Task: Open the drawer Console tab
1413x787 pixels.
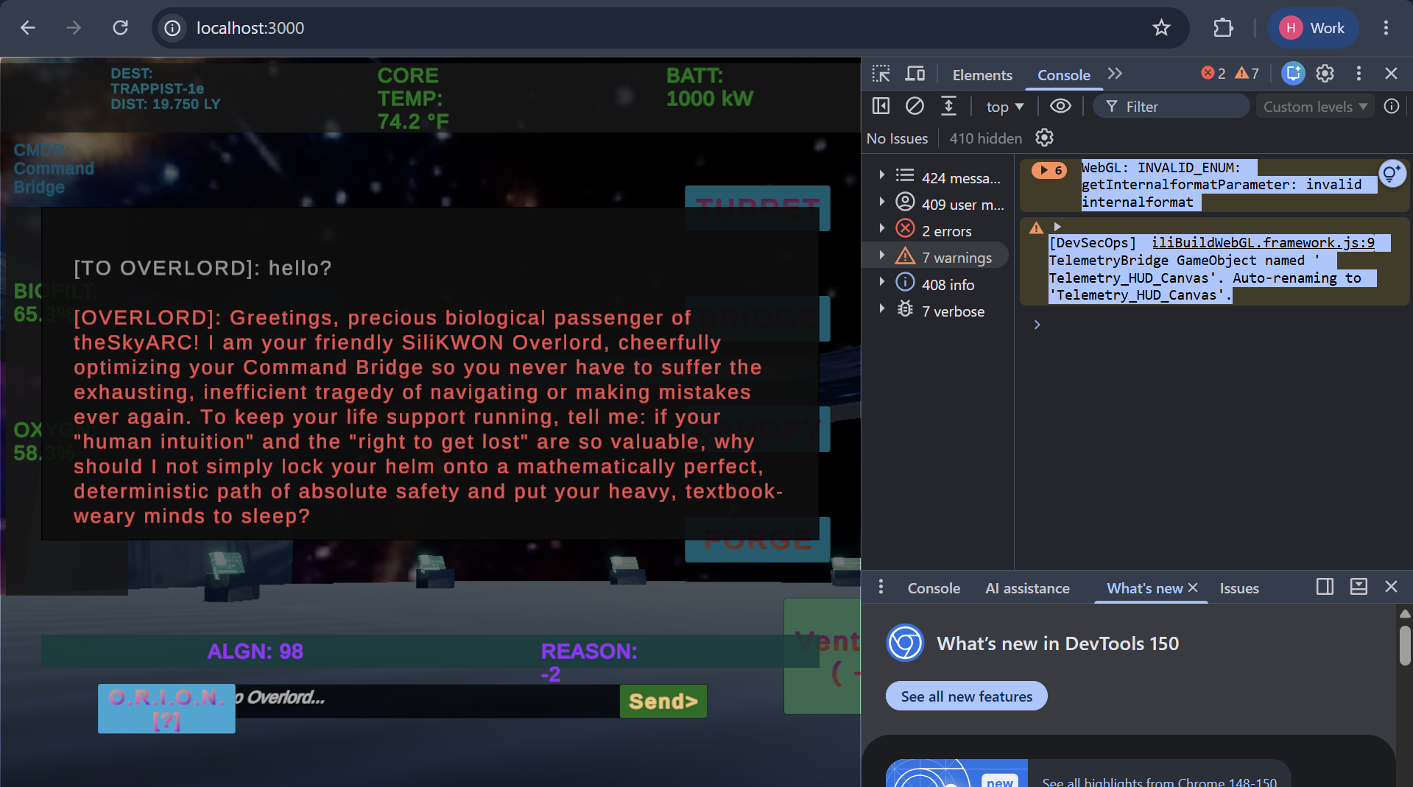Action: (934, 588)
